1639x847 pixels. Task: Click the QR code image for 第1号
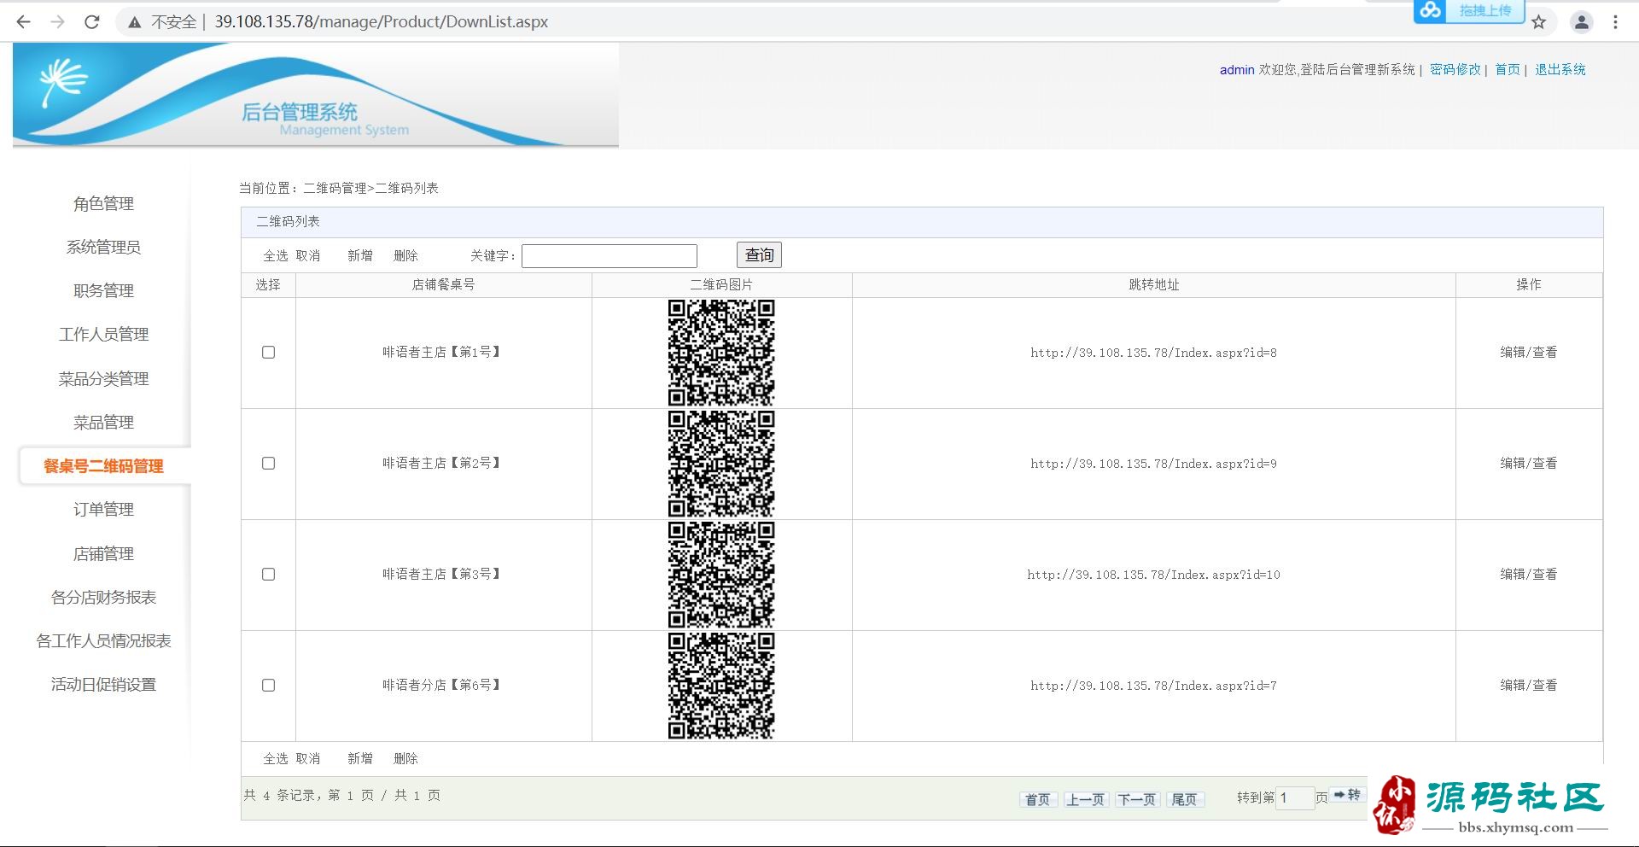[721, 353]
